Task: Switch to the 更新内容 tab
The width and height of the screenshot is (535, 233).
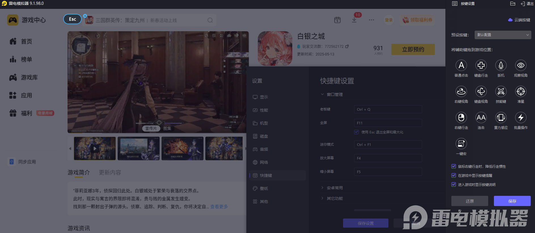Action: (x=110, y=173)
